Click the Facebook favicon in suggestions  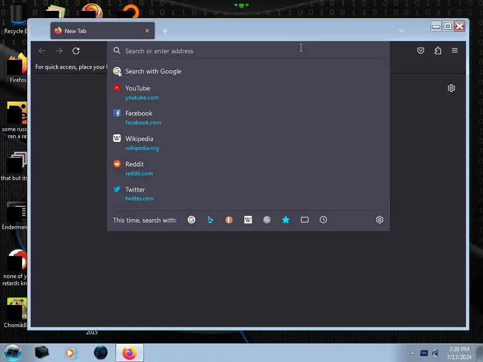point(117,113)
